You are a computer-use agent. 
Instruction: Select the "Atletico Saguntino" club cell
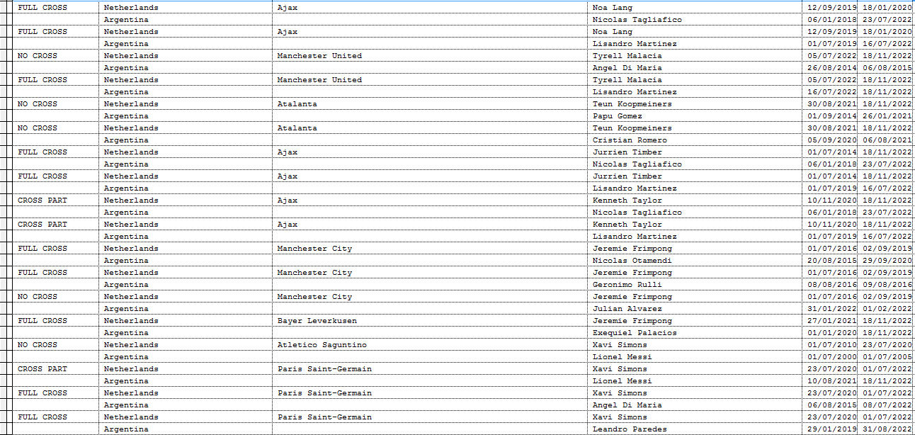coord(322,345)
